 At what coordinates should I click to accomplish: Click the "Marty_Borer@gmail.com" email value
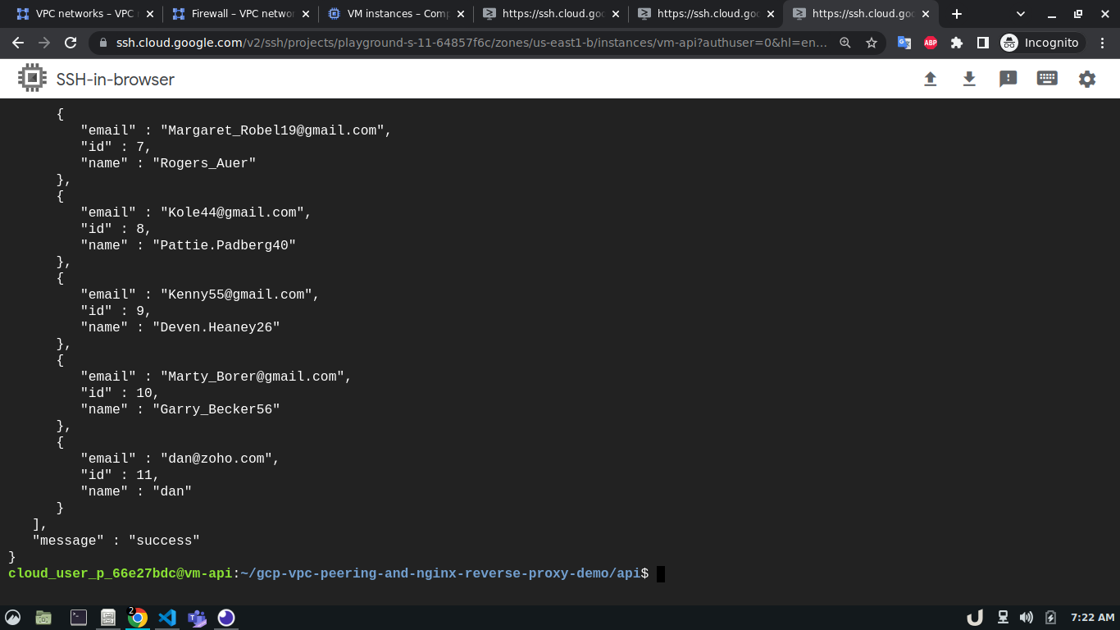tap(253, 377)
